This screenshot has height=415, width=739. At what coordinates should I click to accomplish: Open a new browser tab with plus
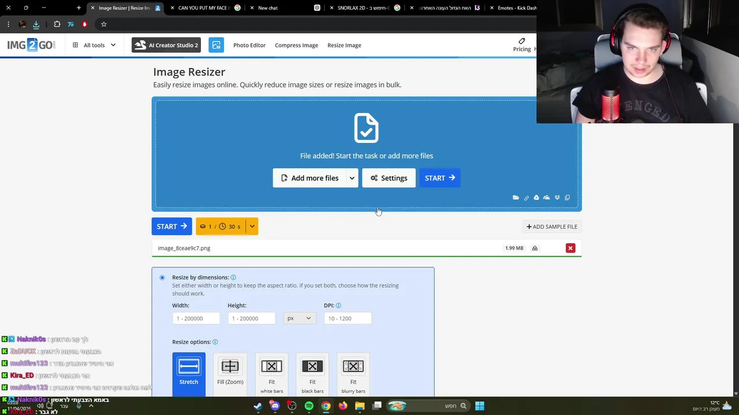[79, 8]
